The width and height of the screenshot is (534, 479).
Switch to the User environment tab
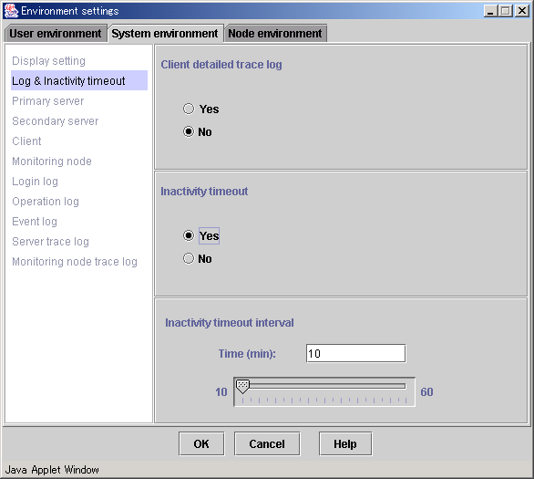(x=56, y=34)
